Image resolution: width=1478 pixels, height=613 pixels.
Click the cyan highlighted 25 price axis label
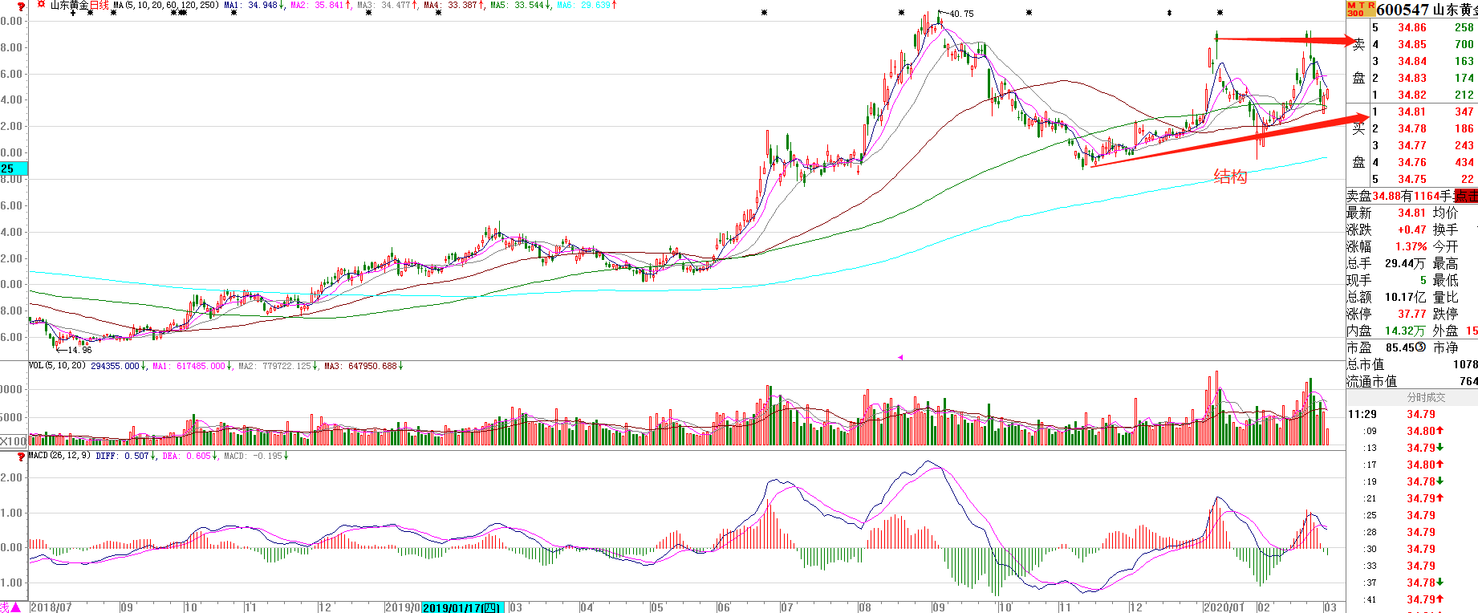14,168
